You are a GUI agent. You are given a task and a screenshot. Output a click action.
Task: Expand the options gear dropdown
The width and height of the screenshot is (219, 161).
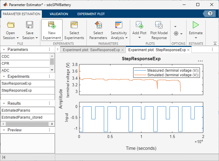click(178, 33)
